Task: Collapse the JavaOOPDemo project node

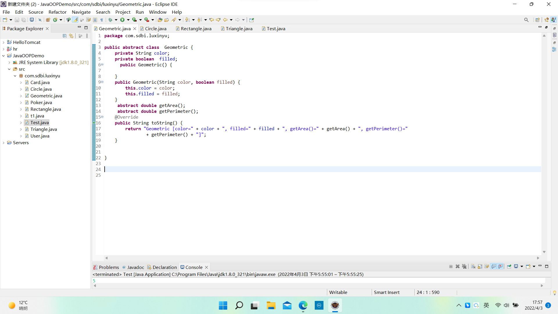Action: pyautogui.click(x=3, y=56)
